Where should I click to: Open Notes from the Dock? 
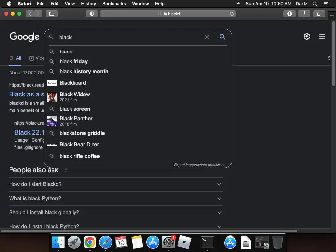click(x=137, y=242)
